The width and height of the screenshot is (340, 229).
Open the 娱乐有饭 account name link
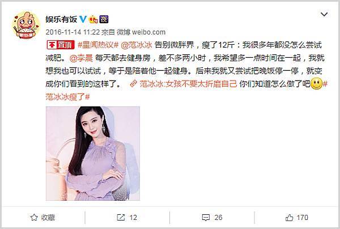pyautogui.click(x=61, y=19)
